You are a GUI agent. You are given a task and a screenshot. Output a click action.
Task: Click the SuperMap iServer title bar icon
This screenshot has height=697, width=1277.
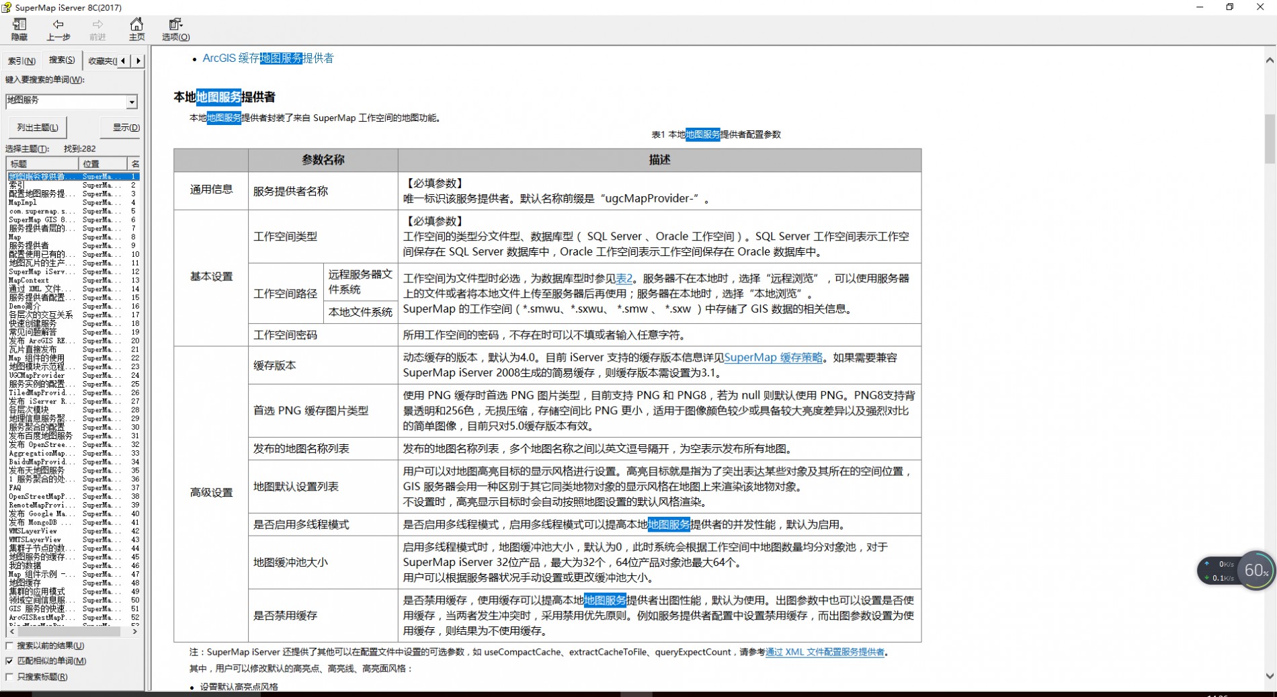[x=7, y=7]
